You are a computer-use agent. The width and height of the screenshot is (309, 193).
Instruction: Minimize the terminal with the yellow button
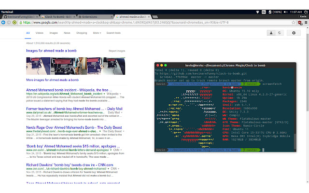point(162,65)
